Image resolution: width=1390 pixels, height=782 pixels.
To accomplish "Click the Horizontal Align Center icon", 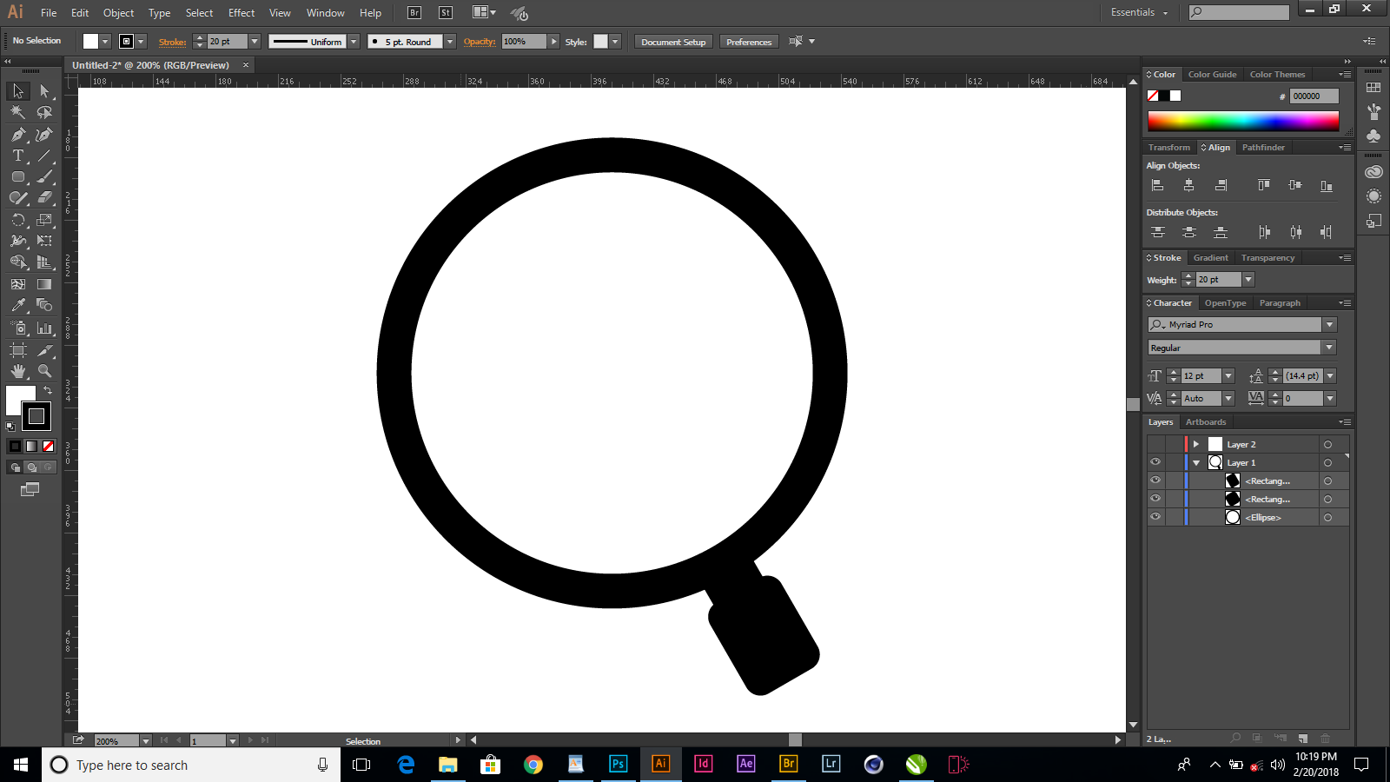I will pyautogui.click(x=1188, y=185).
